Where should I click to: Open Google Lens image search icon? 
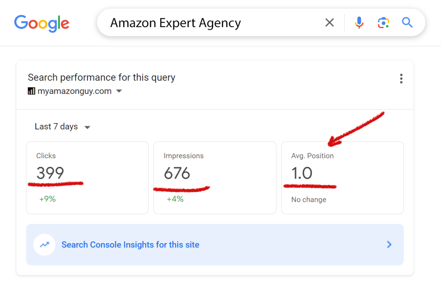[x=383, y=22]
